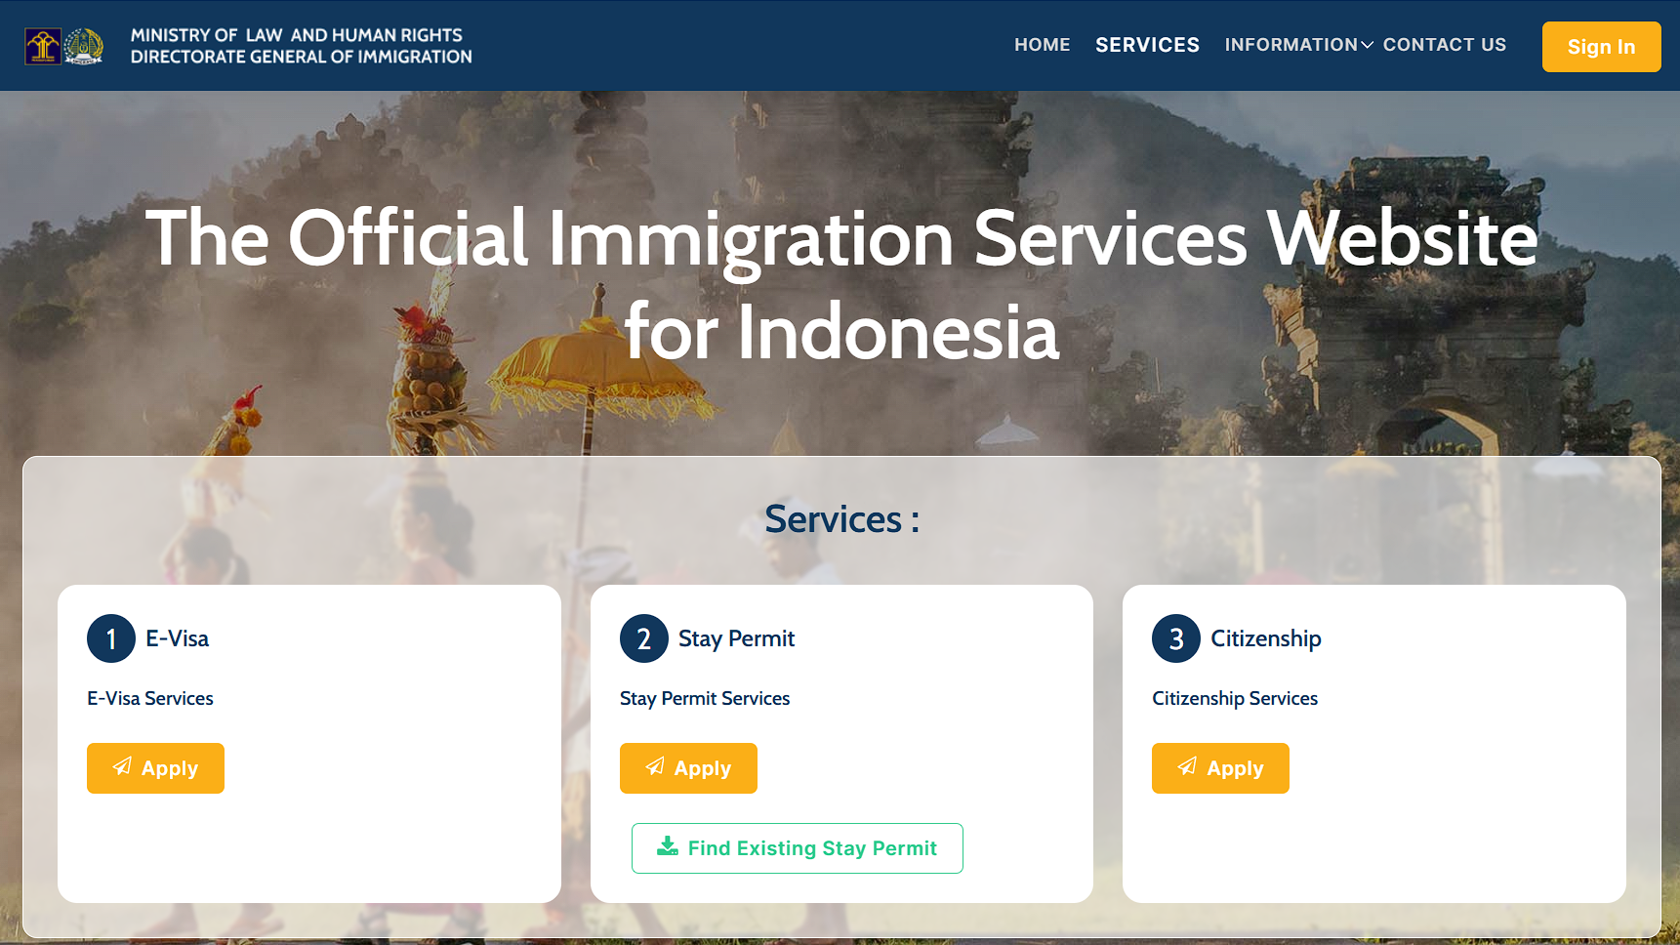Click the Ministry of Law and Human Rights header title
This screenshot has height=945, width=1680.
coord(297,35)
